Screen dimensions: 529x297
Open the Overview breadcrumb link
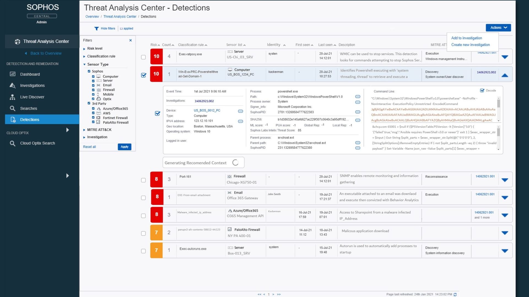click(92, 16)
